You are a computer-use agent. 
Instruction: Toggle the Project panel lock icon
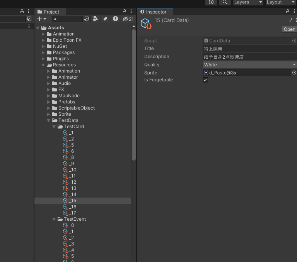click(125, 12)
